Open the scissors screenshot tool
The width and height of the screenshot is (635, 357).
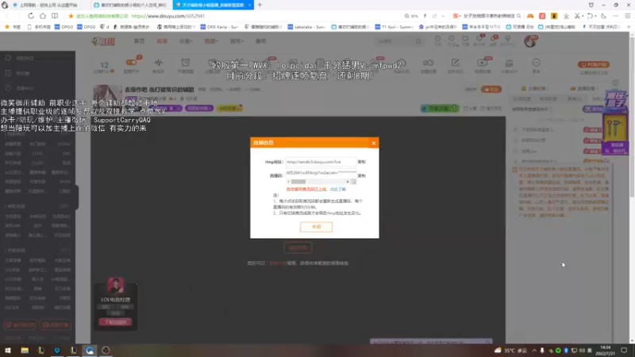(x=578, y=16)
